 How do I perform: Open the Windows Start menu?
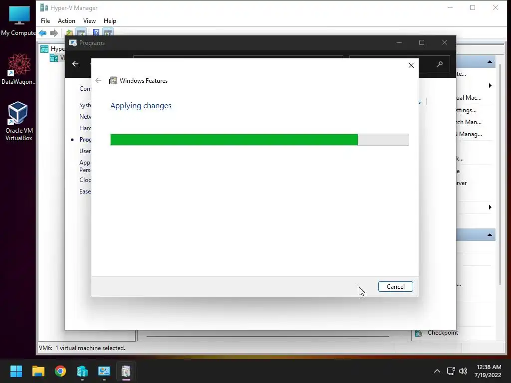pos(16,371)
